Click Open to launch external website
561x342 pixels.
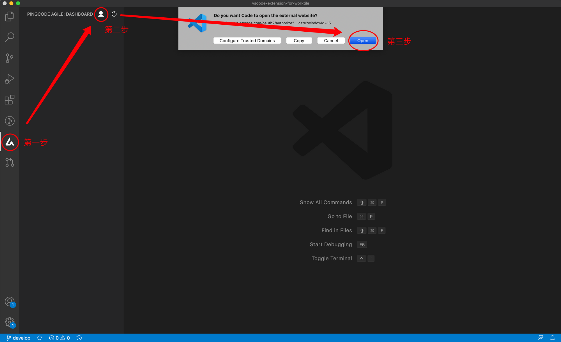363,41
